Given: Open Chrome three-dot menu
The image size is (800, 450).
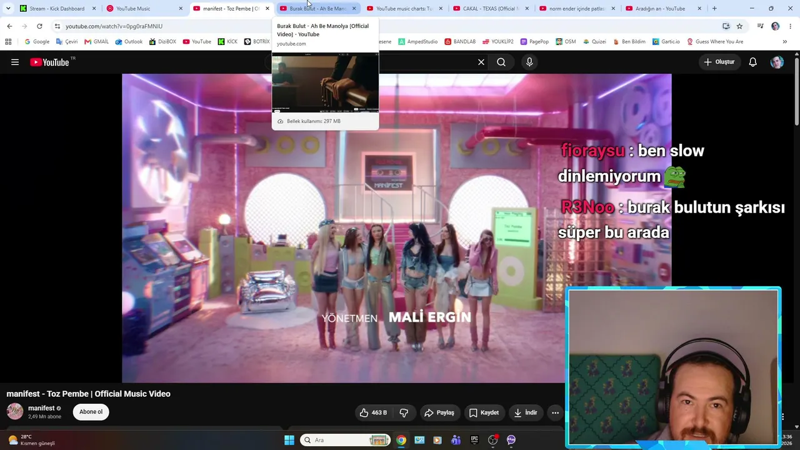Looking at the screenshot, I should tap(791, 26).
